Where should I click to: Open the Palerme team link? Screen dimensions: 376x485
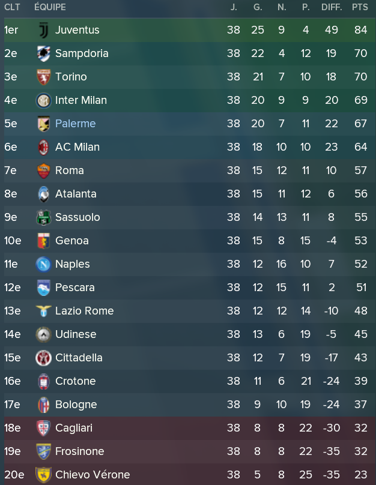click(x=75, y=124)
